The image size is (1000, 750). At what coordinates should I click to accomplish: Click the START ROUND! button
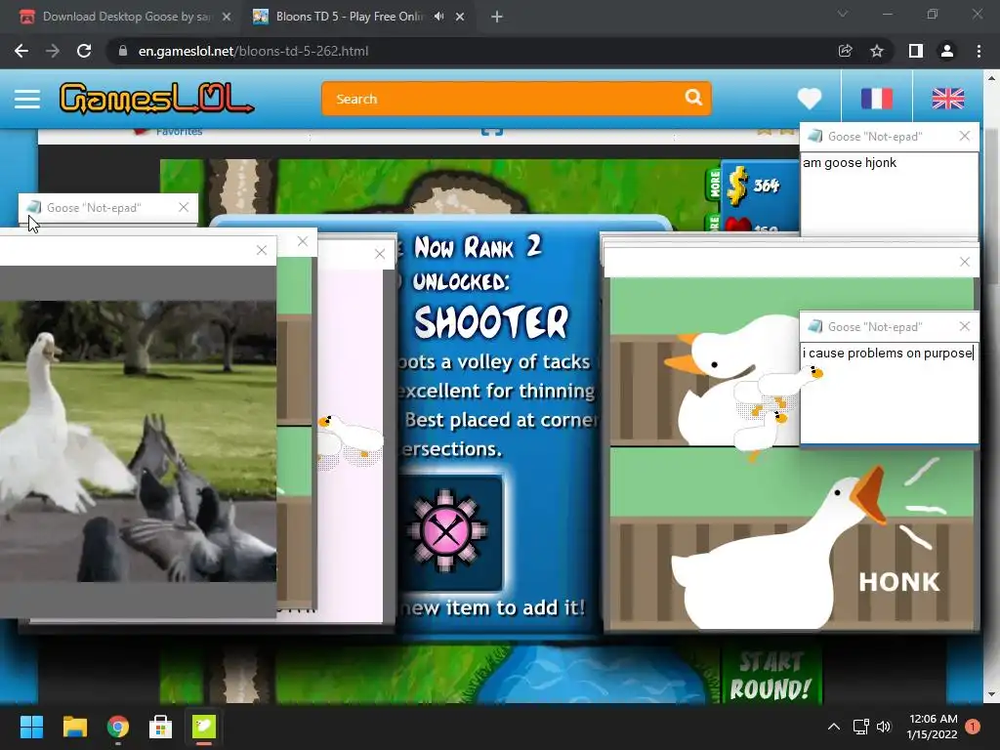771,676
